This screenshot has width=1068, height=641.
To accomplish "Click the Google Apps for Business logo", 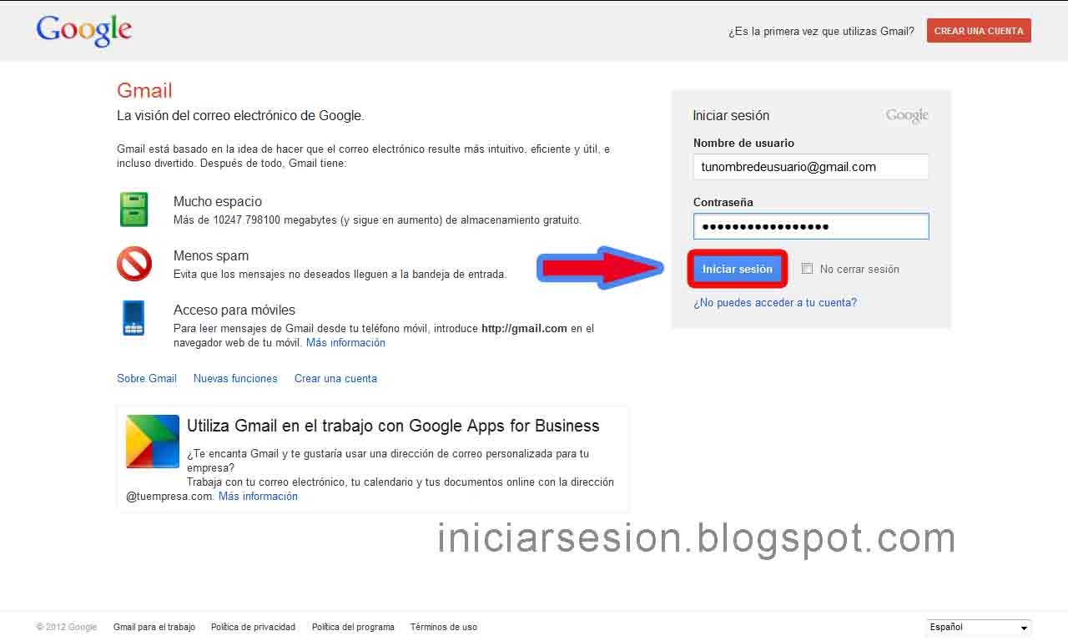I will coord(153,442).
